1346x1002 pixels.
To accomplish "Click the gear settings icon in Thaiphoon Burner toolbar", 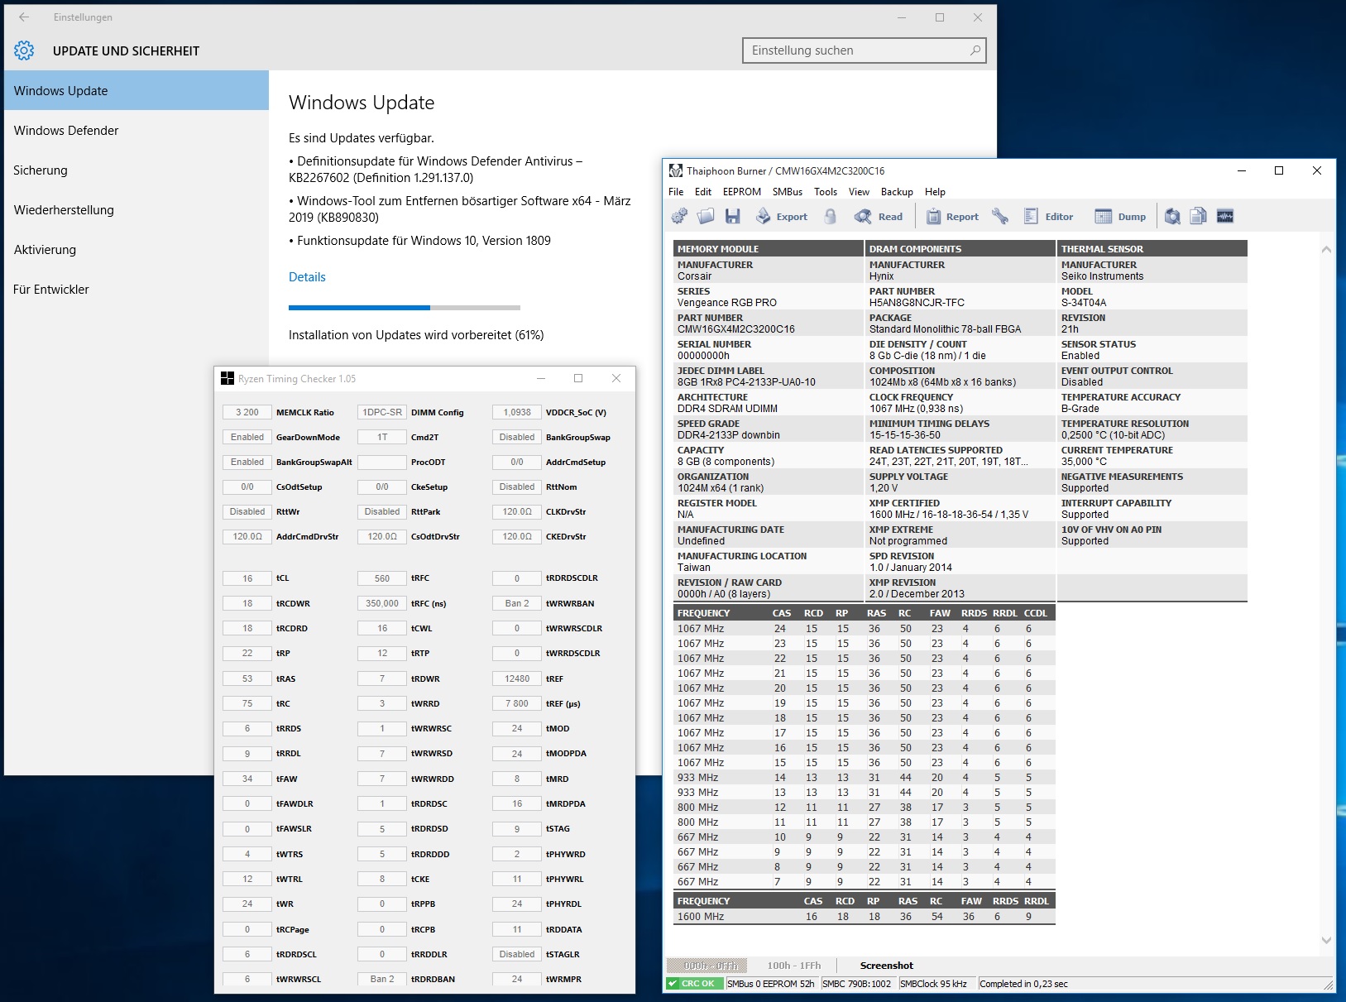I will (679, 217).
